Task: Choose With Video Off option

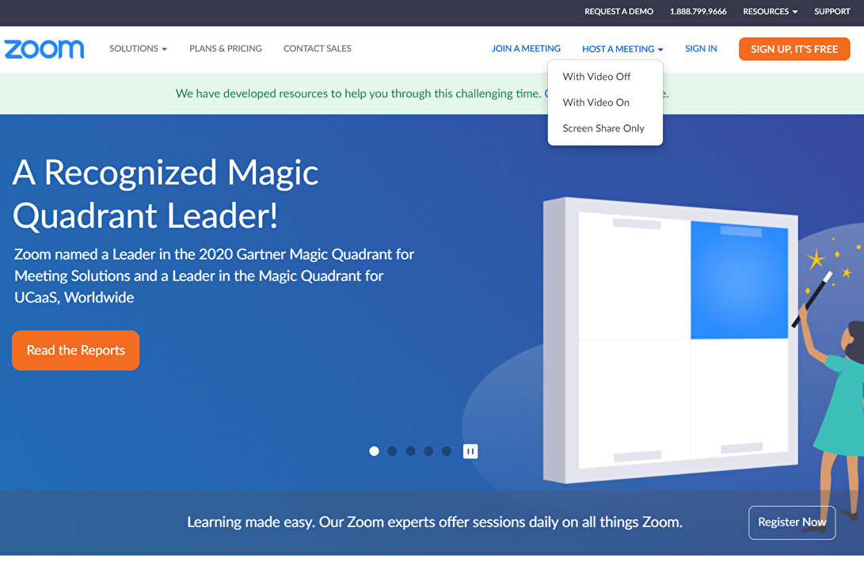Action: [596, 77]
